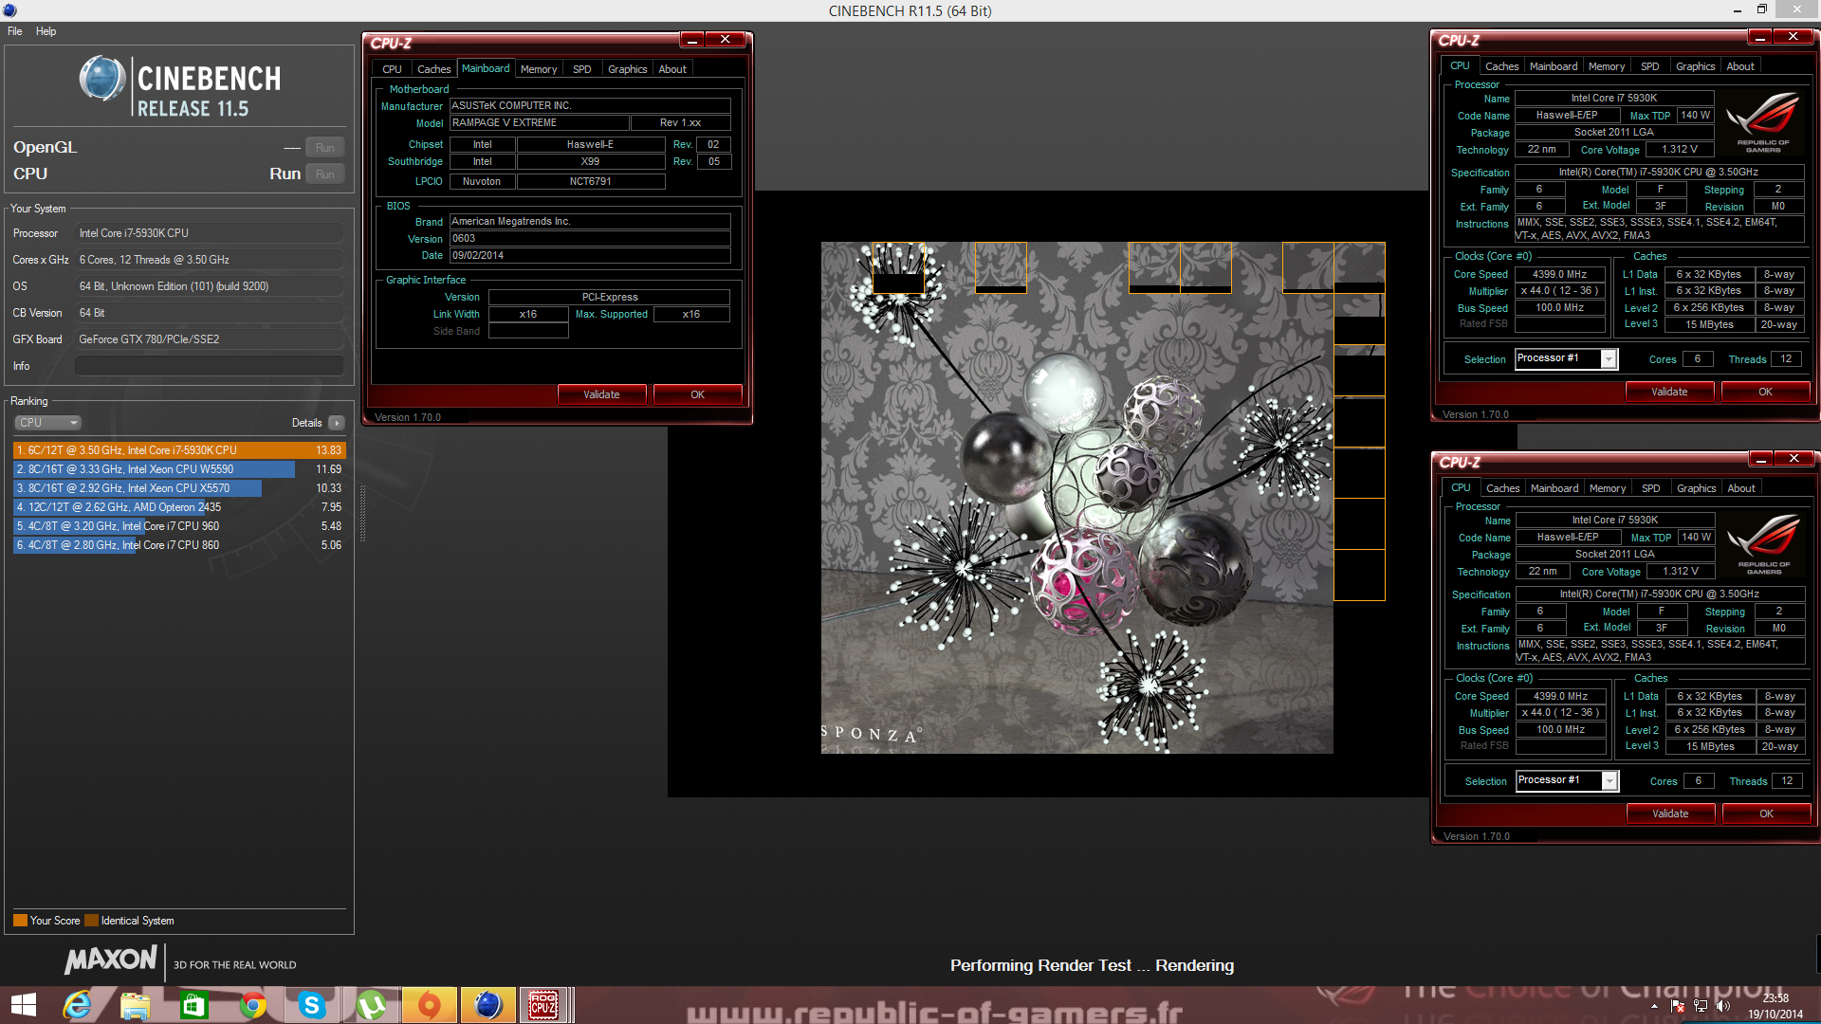Image resolution: width=1821 pixels, height=1024 pixels.
Task: Open About tab in bottom-right CPU-Z
Action: click(1741, 488)
